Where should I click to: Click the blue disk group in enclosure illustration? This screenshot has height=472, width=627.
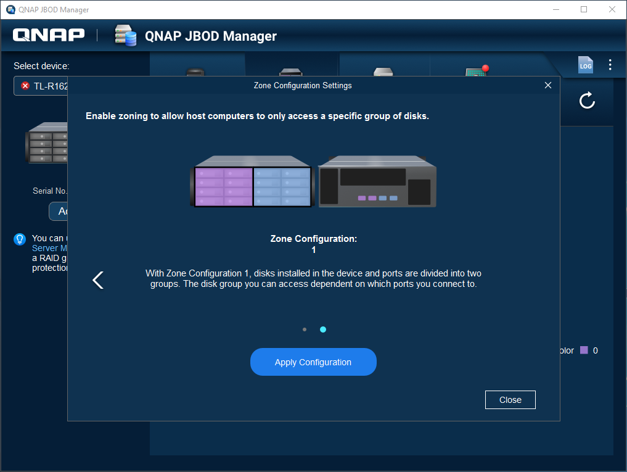pos(282,187)
